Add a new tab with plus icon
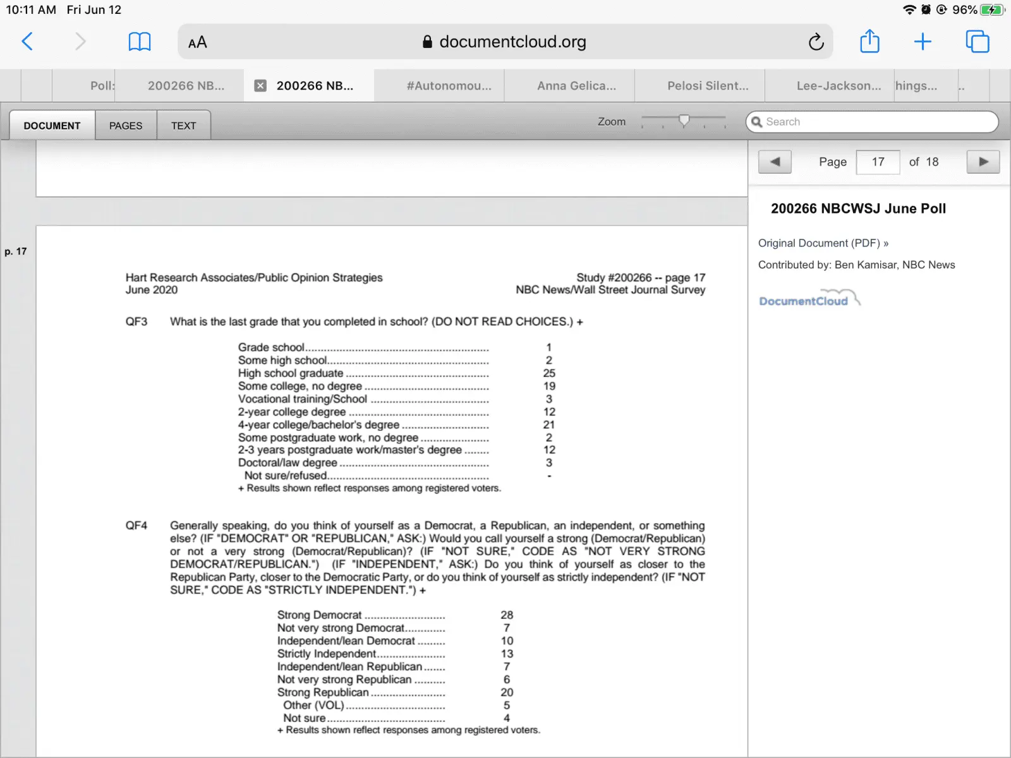This screenshot has height=758, width=1011. click(923, 42)
